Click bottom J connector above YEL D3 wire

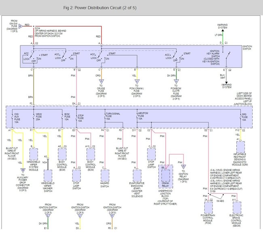tap(80, 216)
